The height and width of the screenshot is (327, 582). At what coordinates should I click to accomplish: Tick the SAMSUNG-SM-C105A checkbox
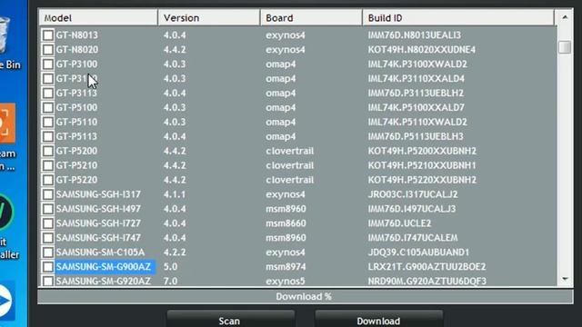pyautogui.click(x=48, y=253)
